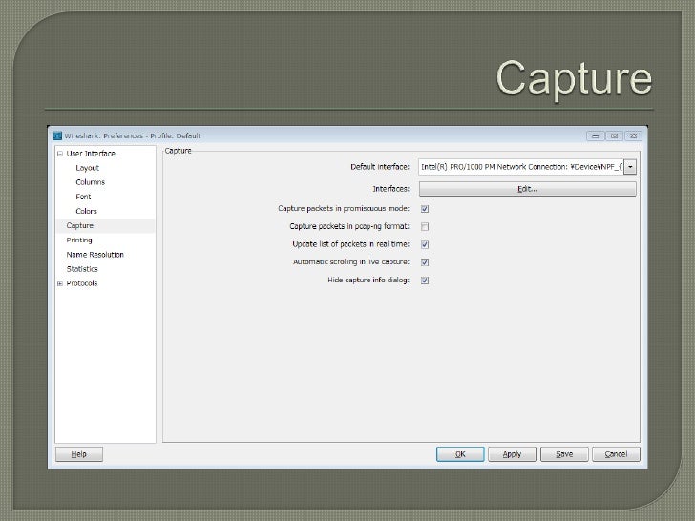Toggle Capture packets in promiscuous mode checkbox

(425, 208)
